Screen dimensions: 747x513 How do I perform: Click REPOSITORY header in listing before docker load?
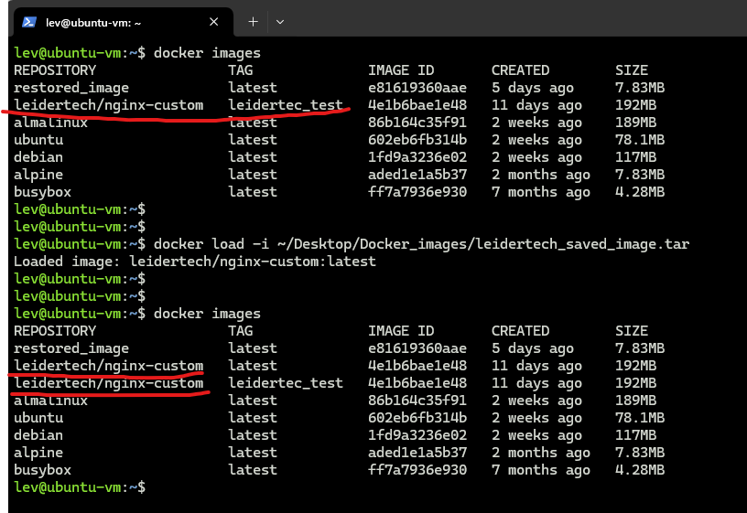[55, 70]
